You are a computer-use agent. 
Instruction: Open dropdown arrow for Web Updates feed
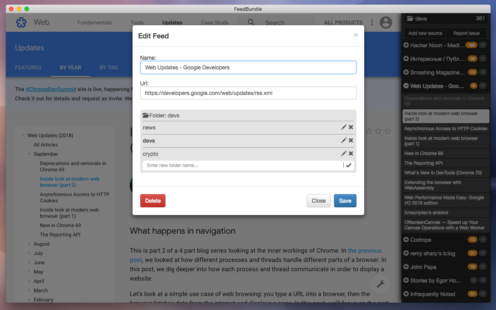[x=483, y=86]
